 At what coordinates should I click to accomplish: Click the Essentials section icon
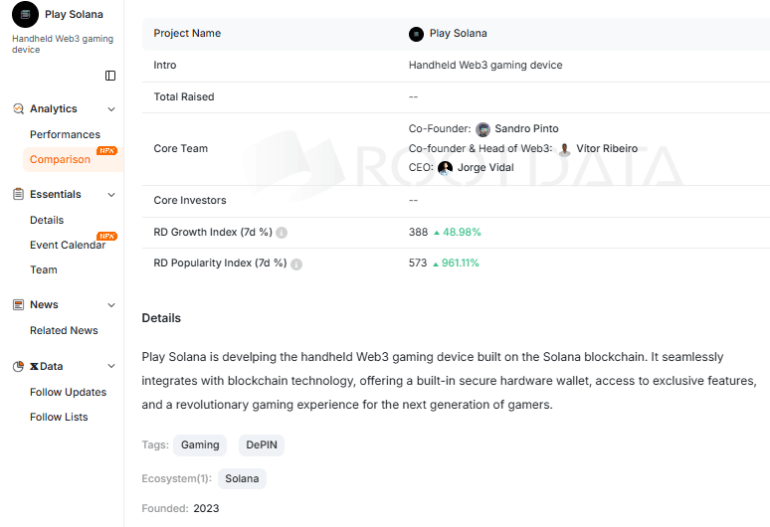18,194
